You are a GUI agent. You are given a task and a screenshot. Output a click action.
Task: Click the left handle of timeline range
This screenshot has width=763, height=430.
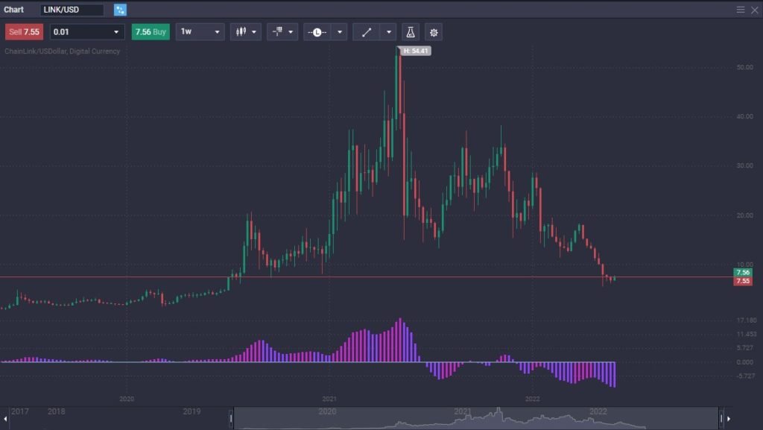(x=231, y=418)
